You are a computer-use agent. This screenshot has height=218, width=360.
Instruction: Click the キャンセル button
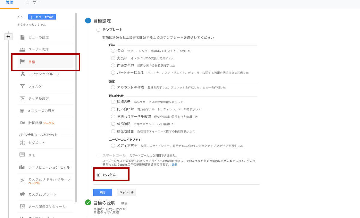(x=127, y=193)
